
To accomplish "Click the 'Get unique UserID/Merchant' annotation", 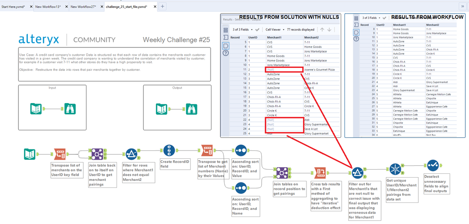I will pos(401,190).
